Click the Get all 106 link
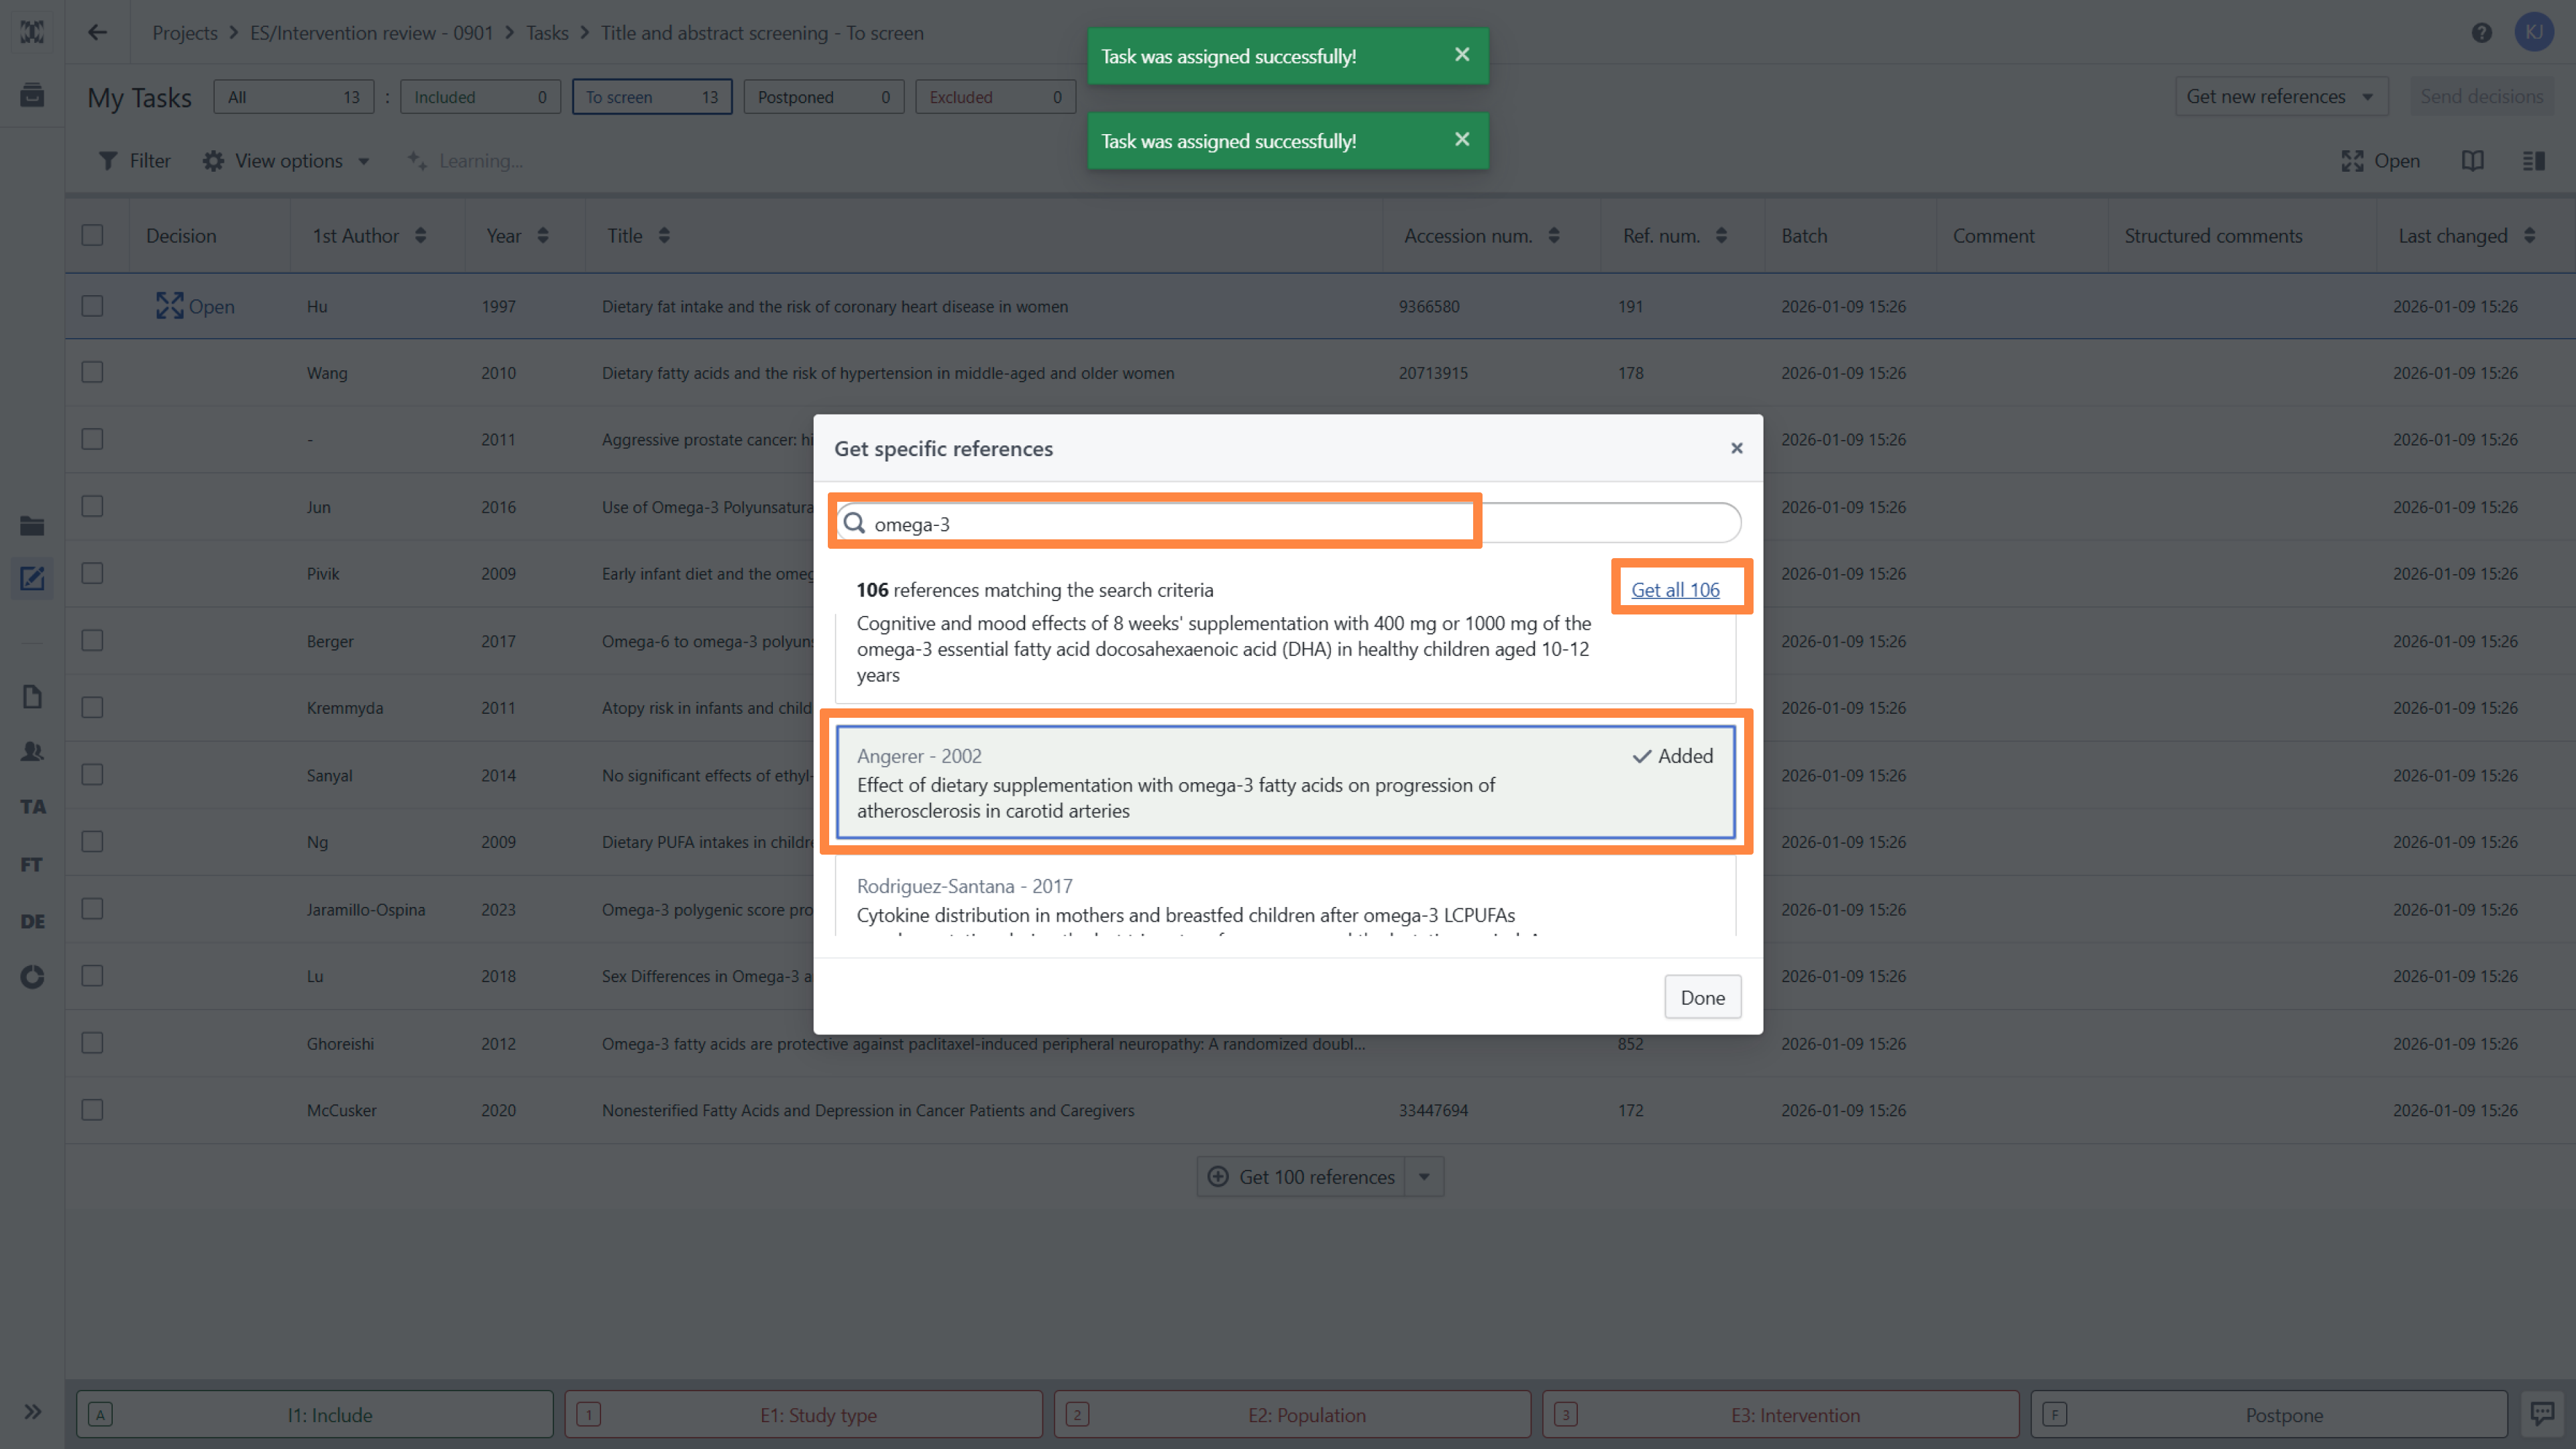The image size is (2576, 1449). coord(1676,589)
